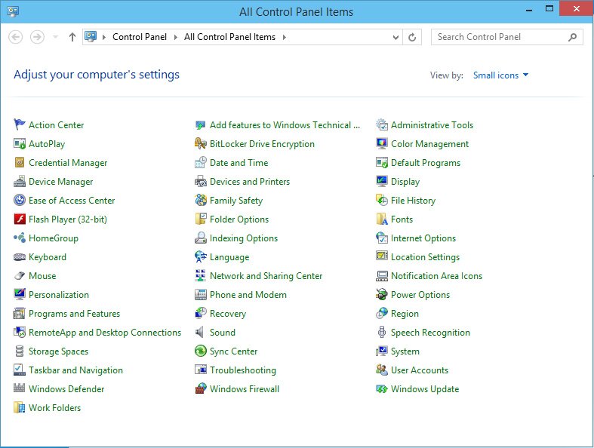594x448 pixels.
Task: Expand the arrow after All Control Panel Items
Action: pyautogui.click(x=284, y=37)
